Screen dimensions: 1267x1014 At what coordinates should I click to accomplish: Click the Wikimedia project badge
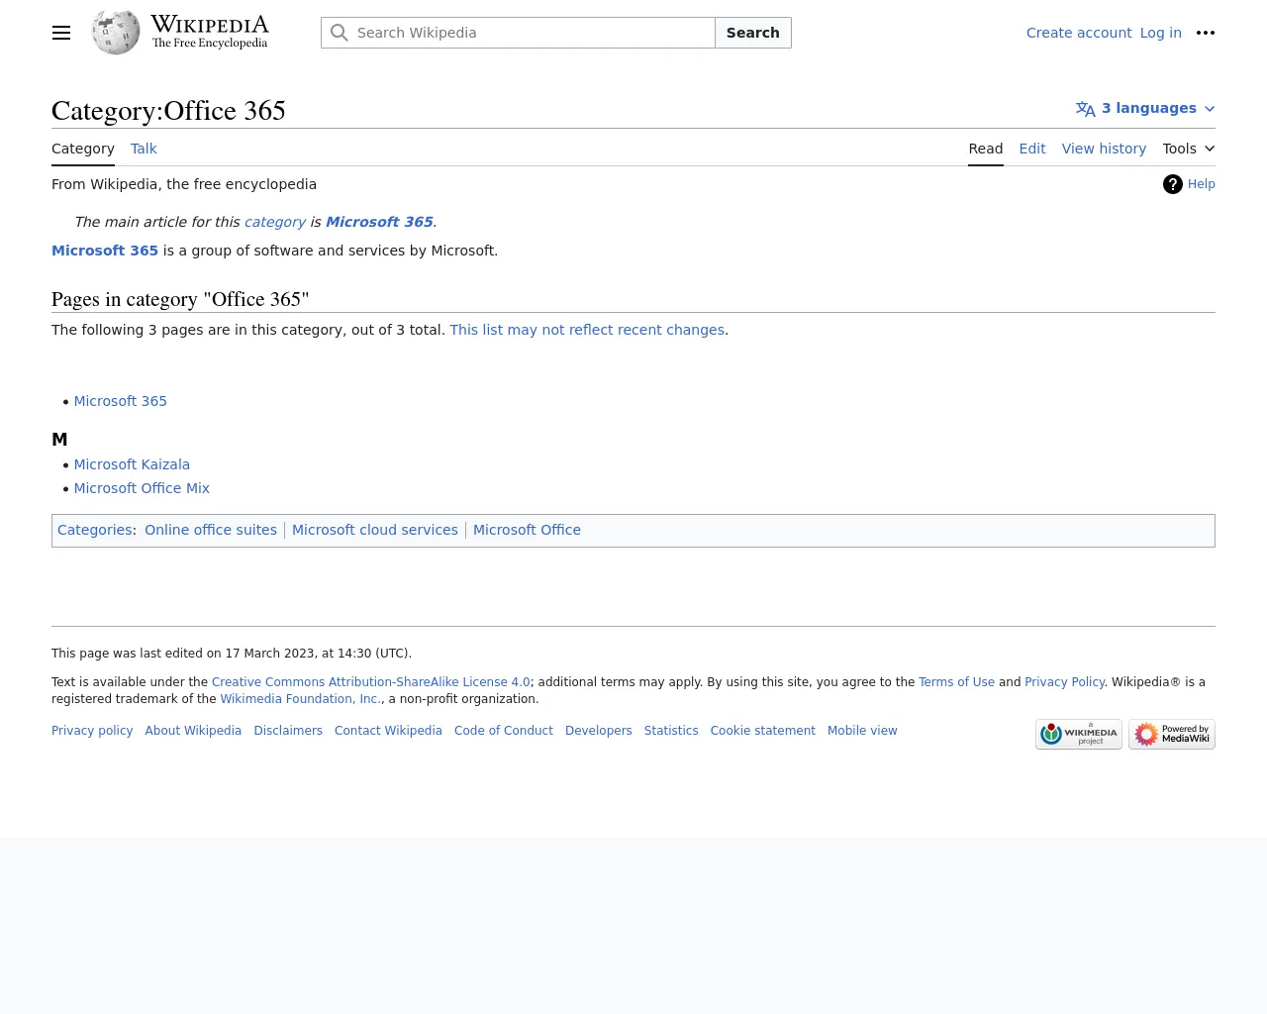point(1078,734)
